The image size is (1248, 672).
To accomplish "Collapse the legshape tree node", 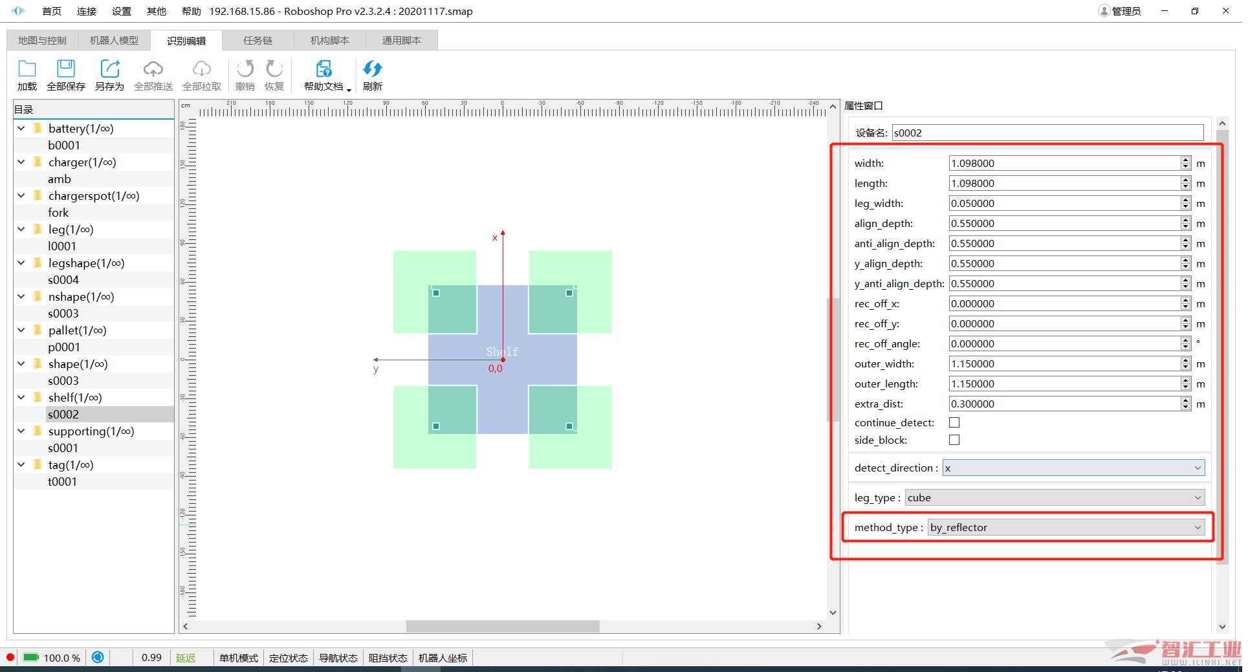I will coord(21,263).
